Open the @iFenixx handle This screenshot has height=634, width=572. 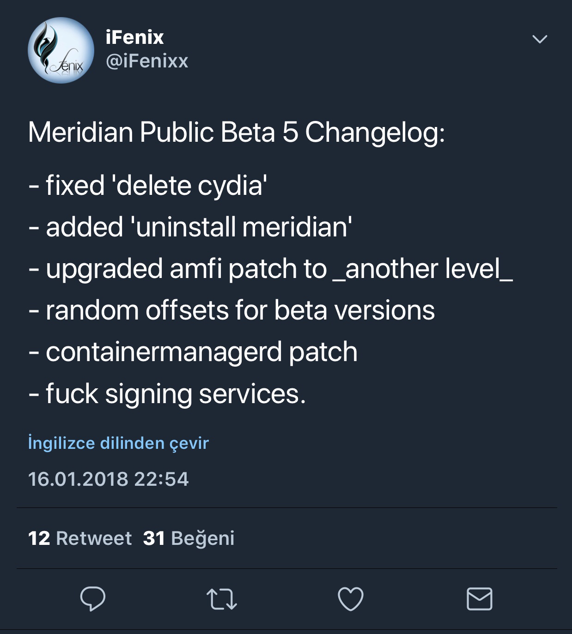point(147,61)
